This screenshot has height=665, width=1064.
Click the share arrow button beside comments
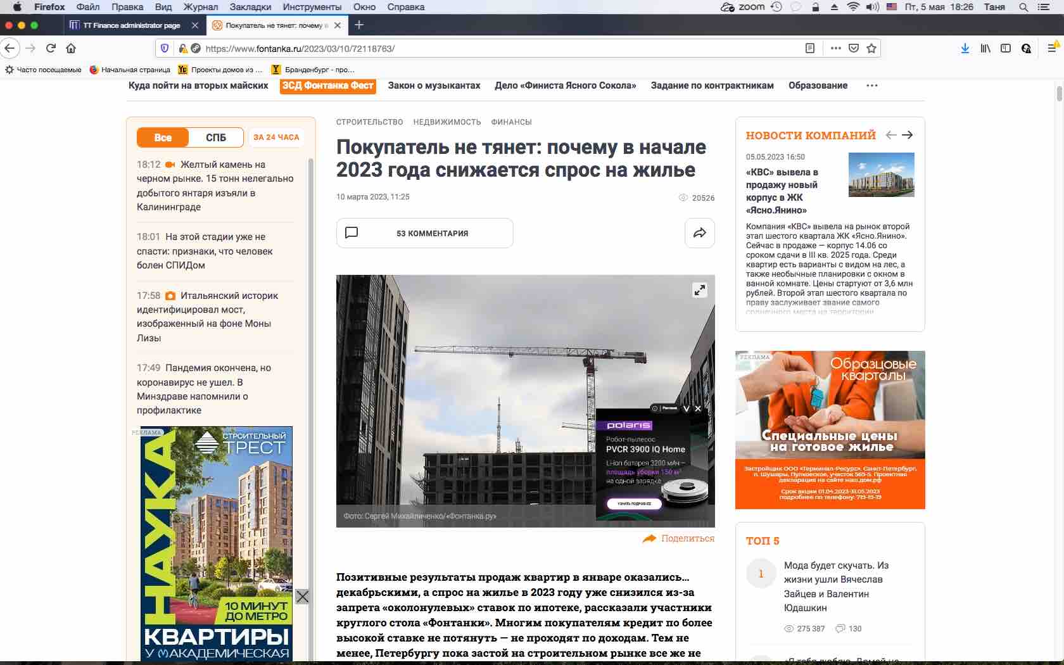tap(700, 233)
